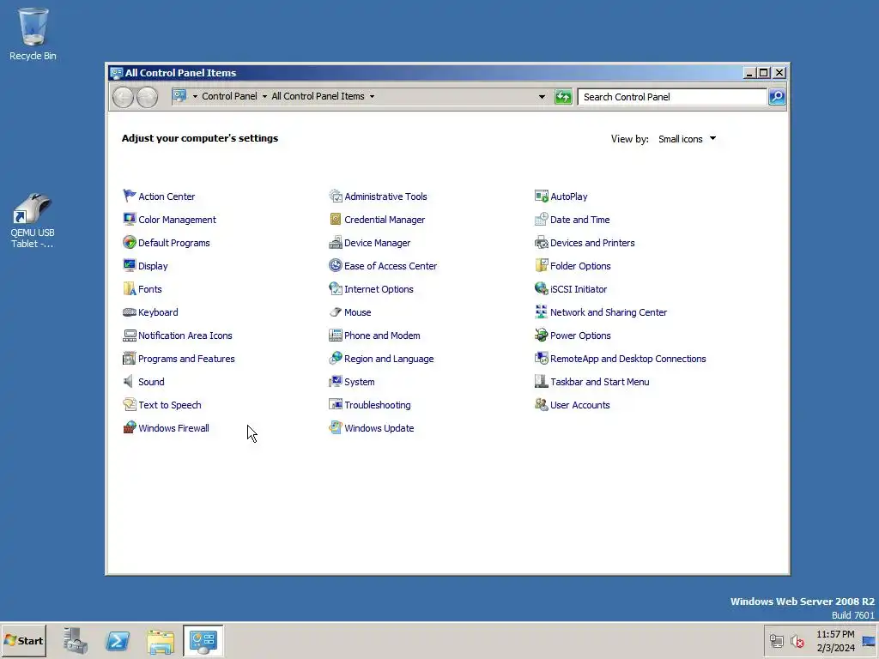Screen dimensions: 879x659
Task: Open the AutoPlay icon
Action: [541, 196]
